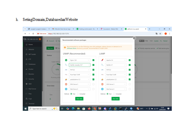This screenshot has height=132, width=191.
Task: Expand the MySQL mariadb_10.7 dropdown
Action: tap(80, 65)
